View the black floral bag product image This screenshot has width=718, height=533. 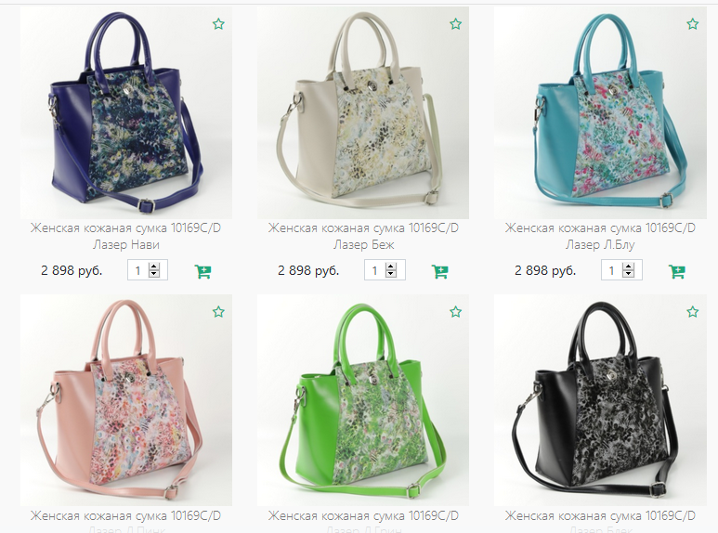coord(600,400)
